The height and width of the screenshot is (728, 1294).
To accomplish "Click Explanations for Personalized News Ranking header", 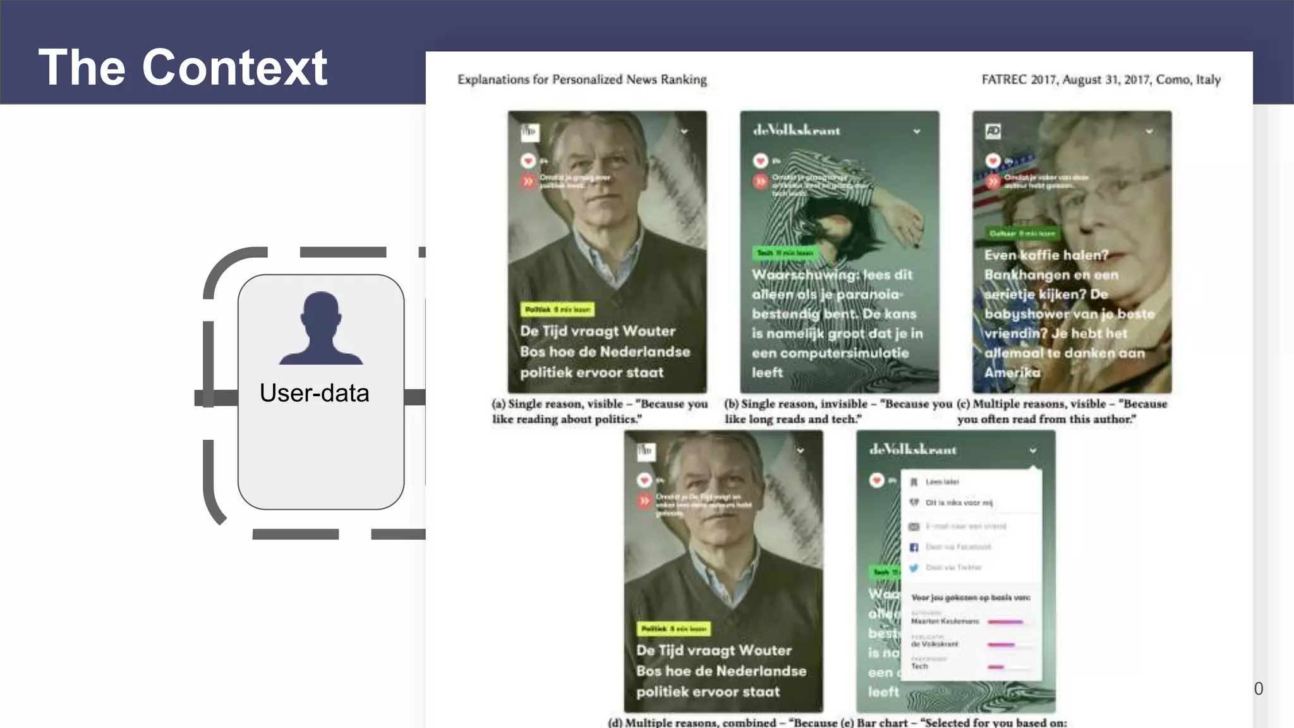I will point(582,80).
